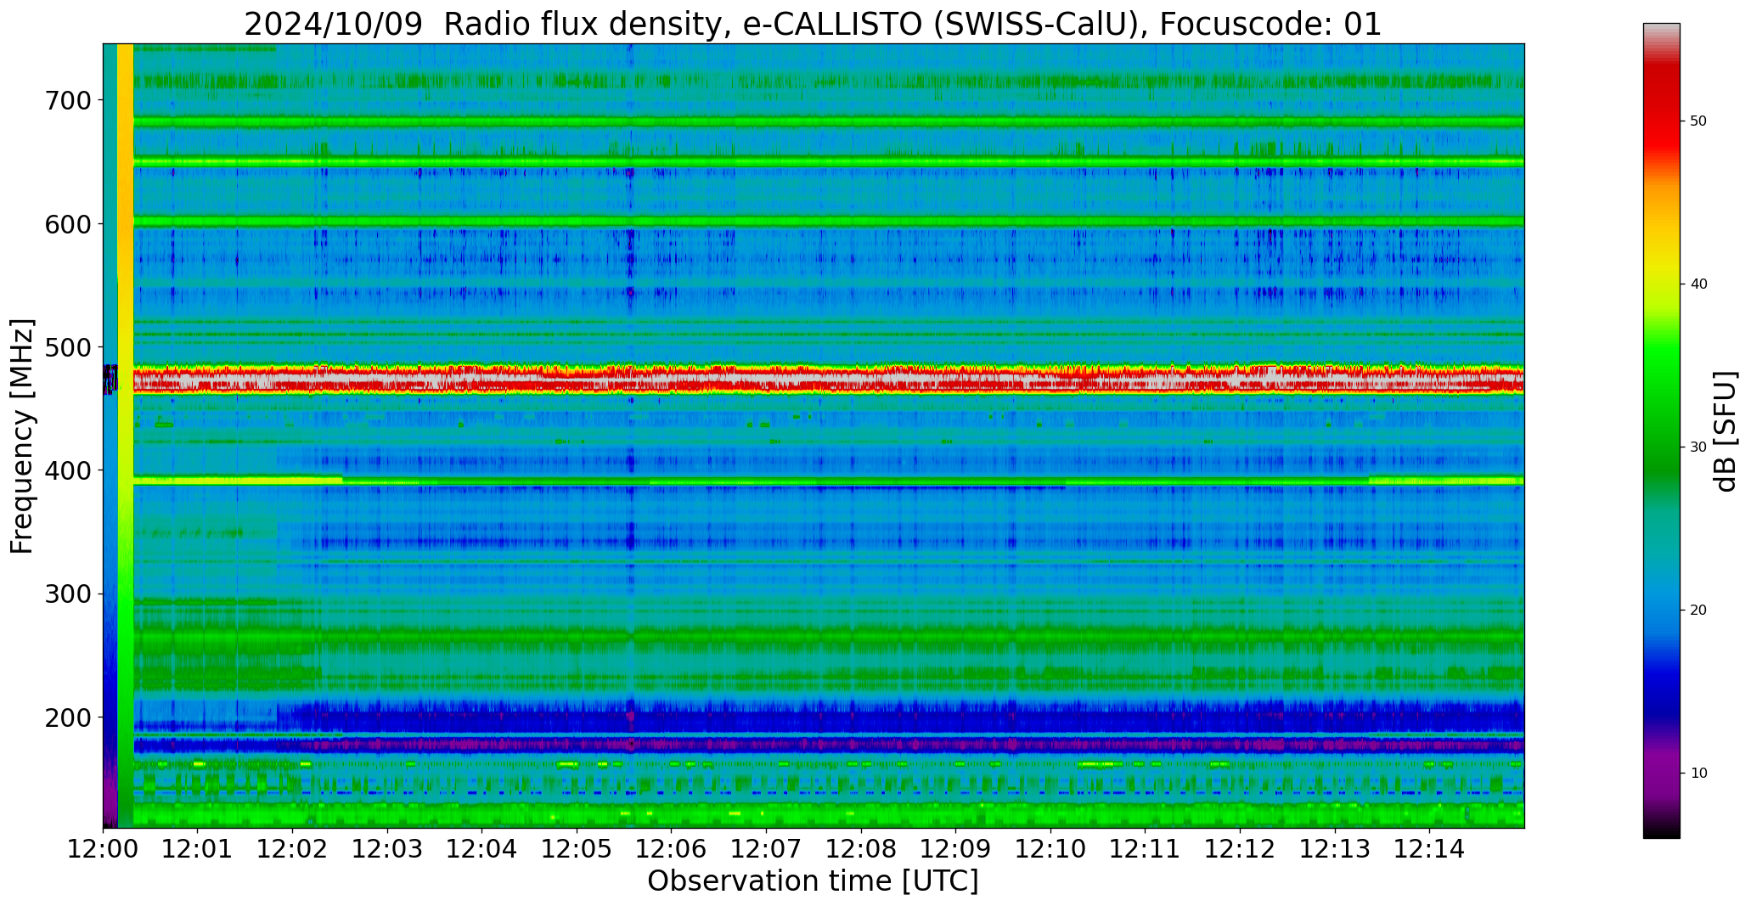Click the 12:14 time tick label
Screen dimensions: 1751x906
coord(1429,848)
